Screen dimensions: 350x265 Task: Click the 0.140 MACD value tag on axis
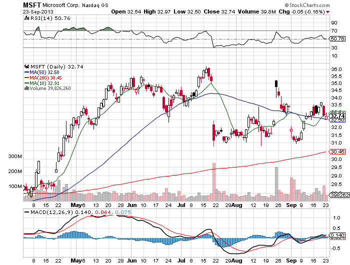click(337, 235)
